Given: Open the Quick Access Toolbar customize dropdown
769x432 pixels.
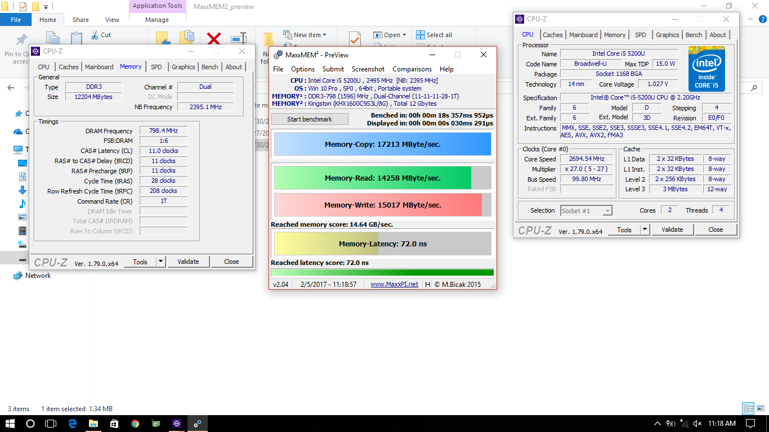Looking at the screenshot, I should (x=46, y=7).
